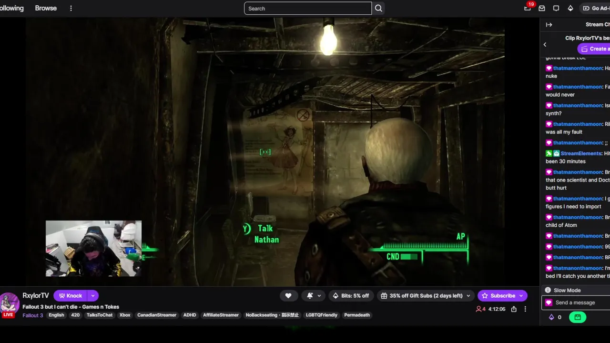The height and width of the screenshot is (343, 610).
Task: Collapse the Stream Chat panel with arrow icon
Action: 549,25
